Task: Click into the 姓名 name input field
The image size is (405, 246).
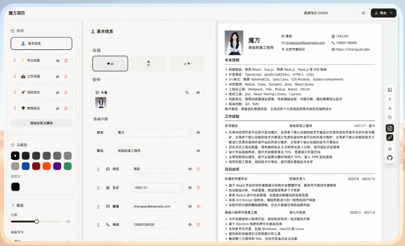Action: point(153,133)
